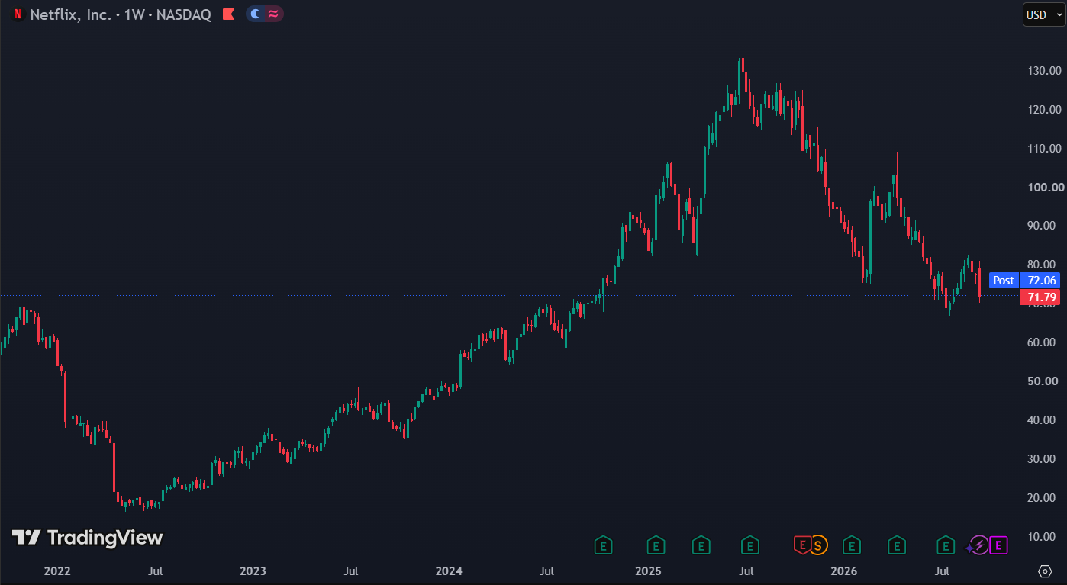The width and height of the screenshot is (1067, 585).
Task: Click the 72.06 post-market price tag
Action: point(1042,281)
